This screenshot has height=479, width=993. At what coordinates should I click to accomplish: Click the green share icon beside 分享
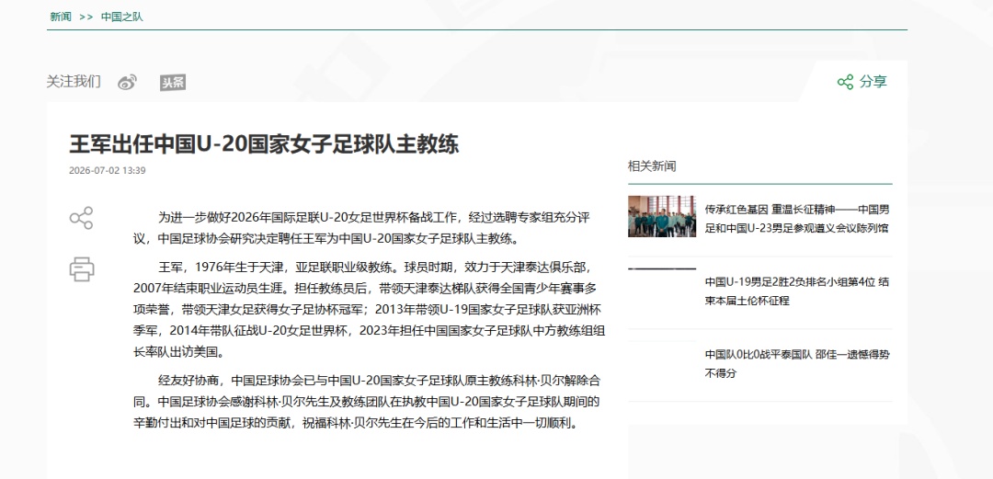846,82
